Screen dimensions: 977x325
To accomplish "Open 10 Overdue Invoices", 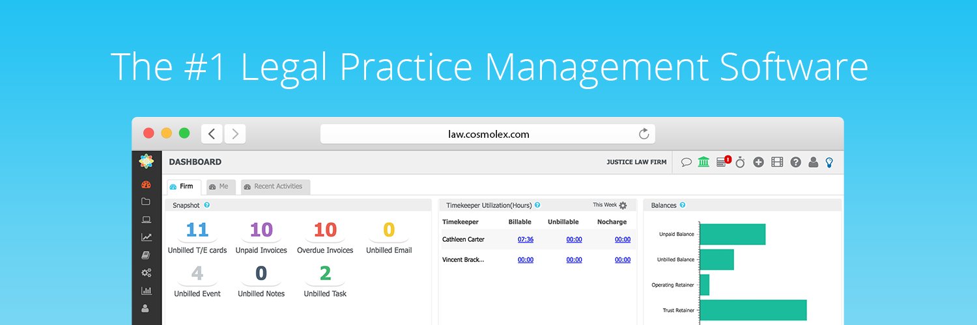I will point(325,237).
